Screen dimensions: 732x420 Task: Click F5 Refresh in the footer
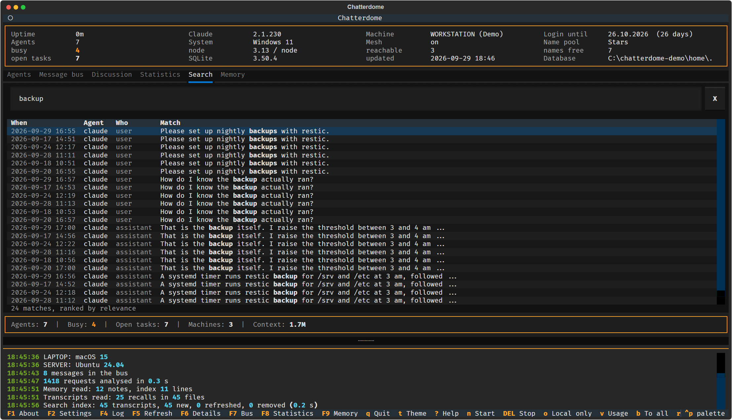[152, 414]
